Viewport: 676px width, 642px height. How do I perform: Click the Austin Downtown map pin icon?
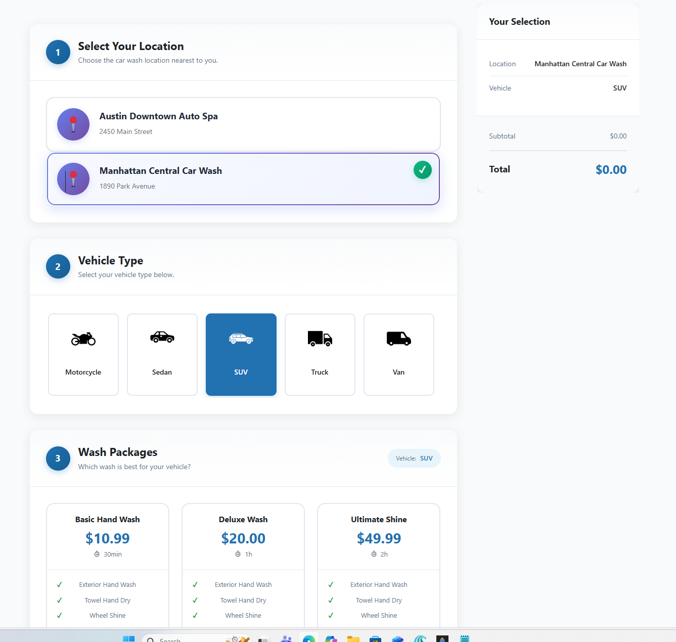tap(73, 124)
